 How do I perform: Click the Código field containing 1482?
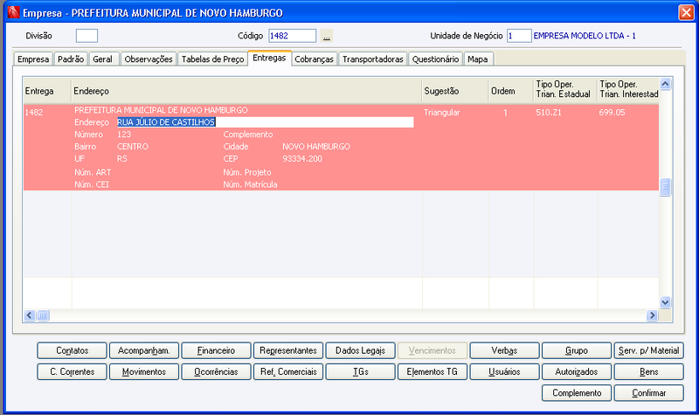293,36
